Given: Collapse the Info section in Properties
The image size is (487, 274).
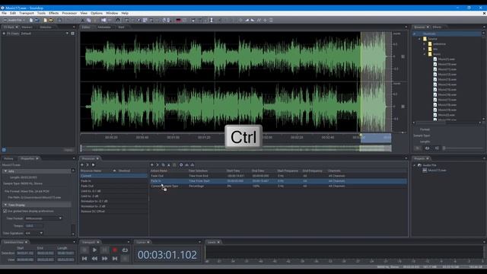Looking at the screenshot, I should (5, 171).
